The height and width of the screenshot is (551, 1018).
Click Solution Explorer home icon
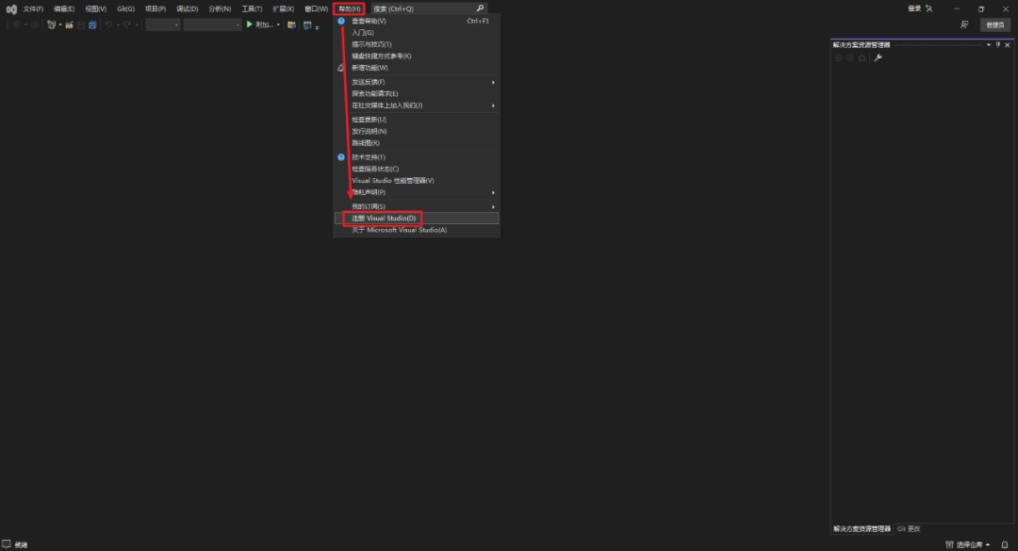[x=862, y=57]
